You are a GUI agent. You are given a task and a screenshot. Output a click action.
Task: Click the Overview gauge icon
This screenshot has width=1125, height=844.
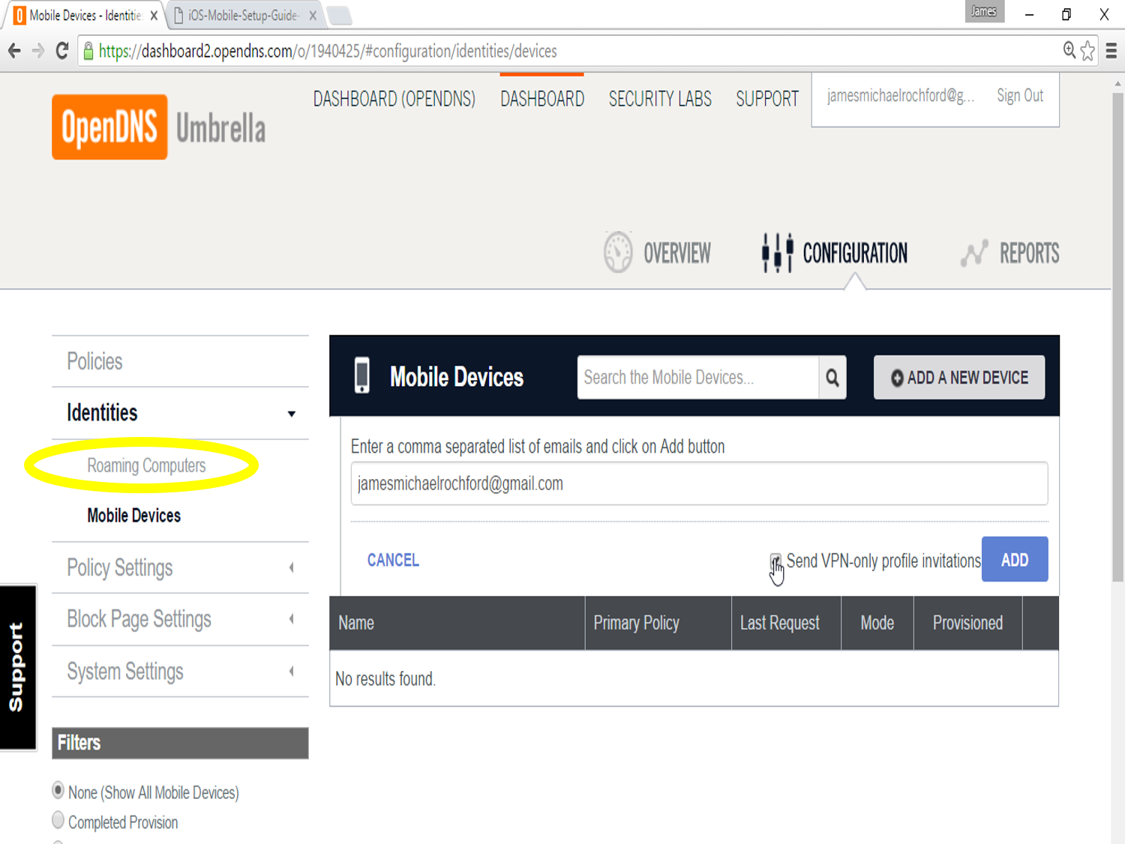click(x=618, y=253)
